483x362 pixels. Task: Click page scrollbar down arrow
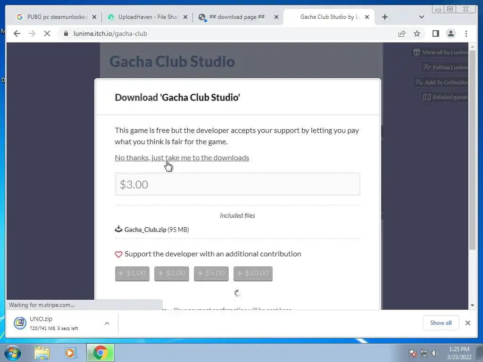coord(472,305)
